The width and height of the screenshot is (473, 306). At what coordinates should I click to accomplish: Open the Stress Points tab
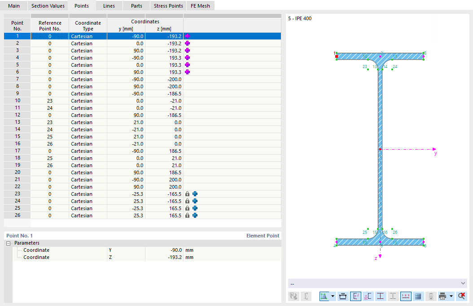[x=168, y=6]
